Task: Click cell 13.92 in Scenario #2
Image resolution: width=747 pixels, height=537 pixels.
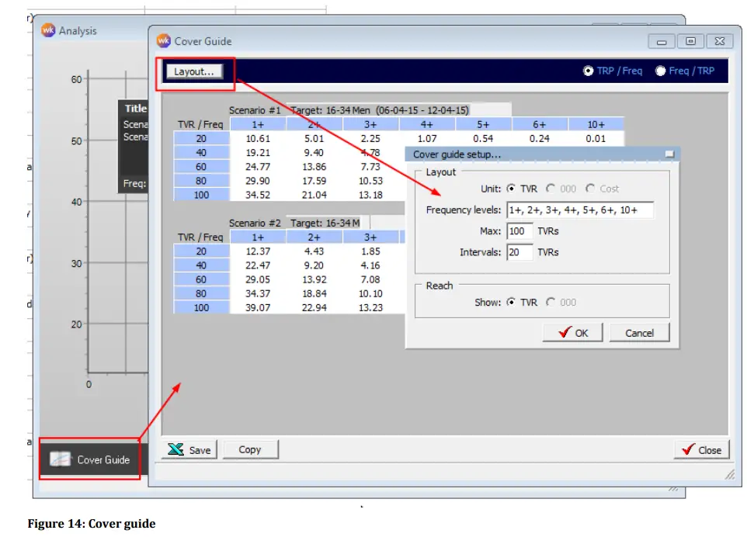Action: pos(314,279)
